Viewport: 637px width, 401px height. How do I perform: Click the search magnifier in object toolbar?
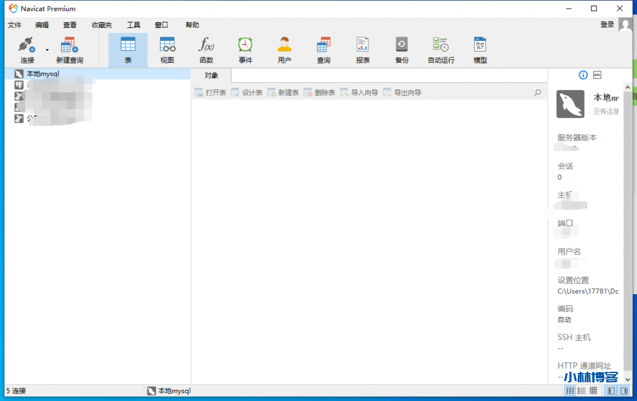click(x=537, y=93)
